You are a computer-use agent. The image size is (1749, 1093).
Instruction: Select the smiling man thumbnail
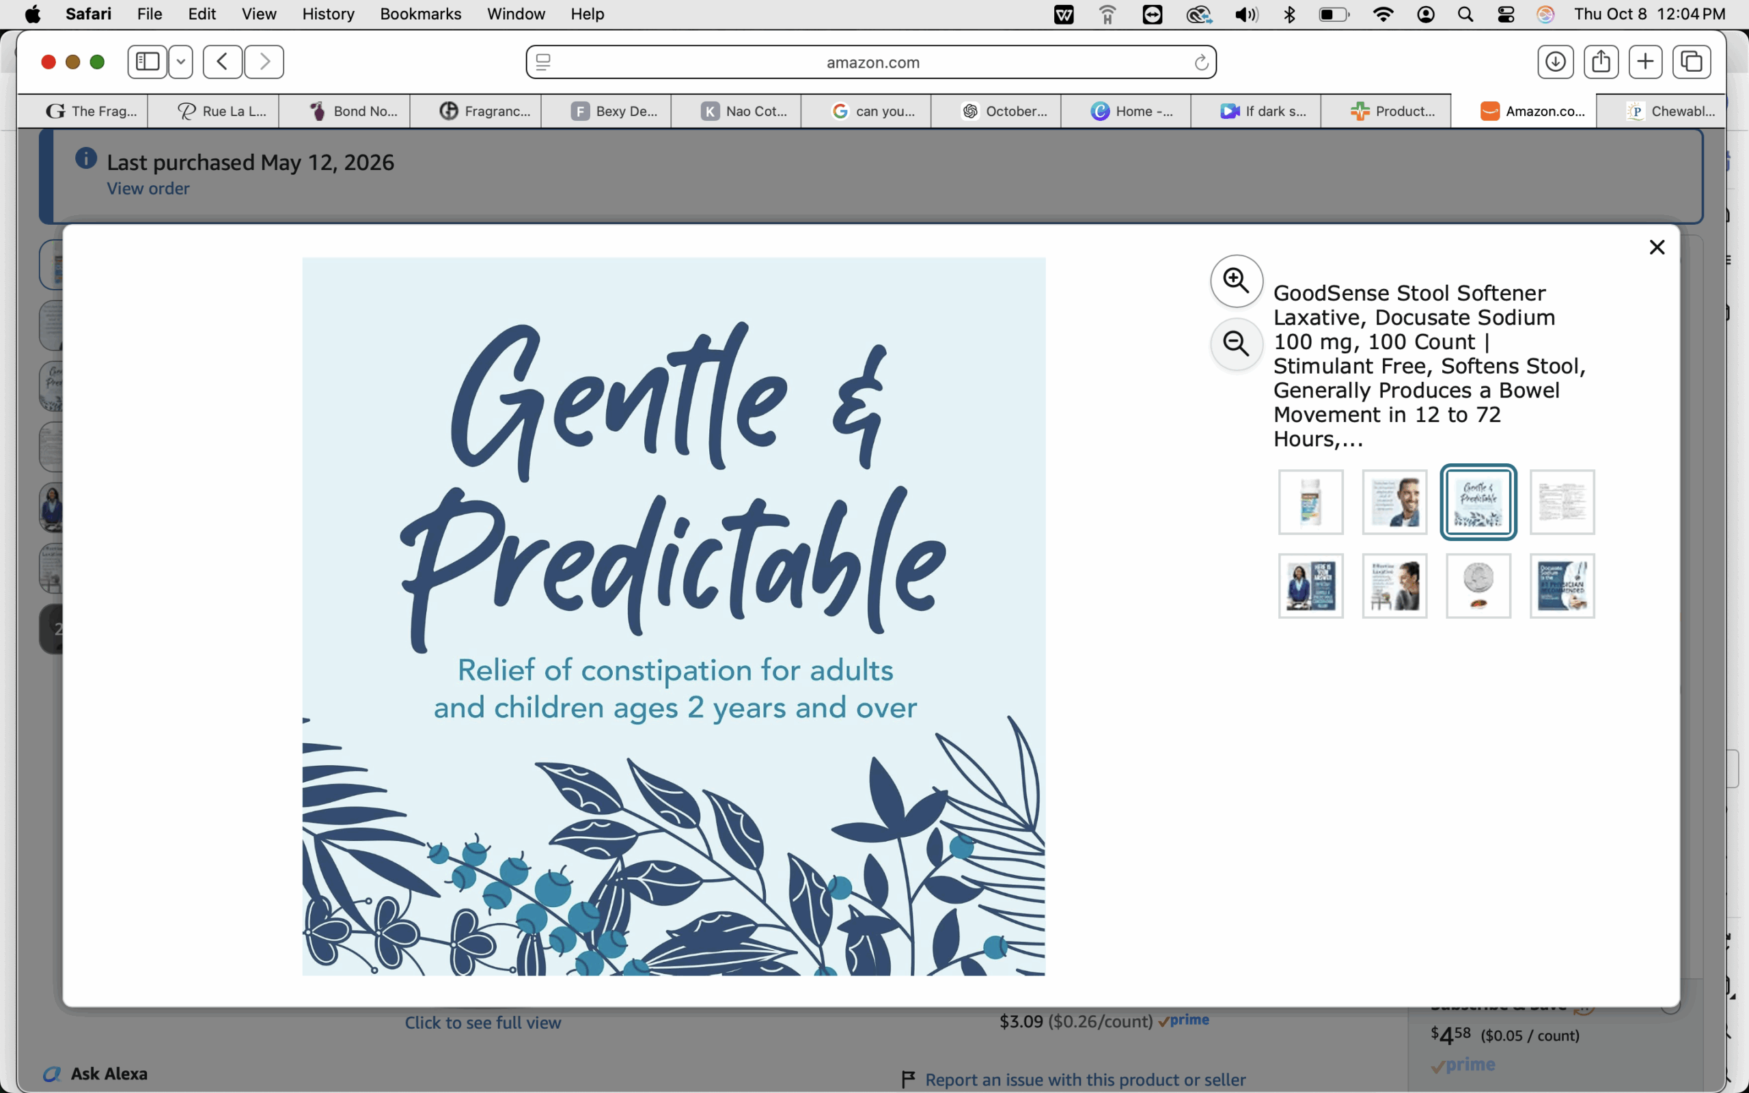click(1394, 501)
